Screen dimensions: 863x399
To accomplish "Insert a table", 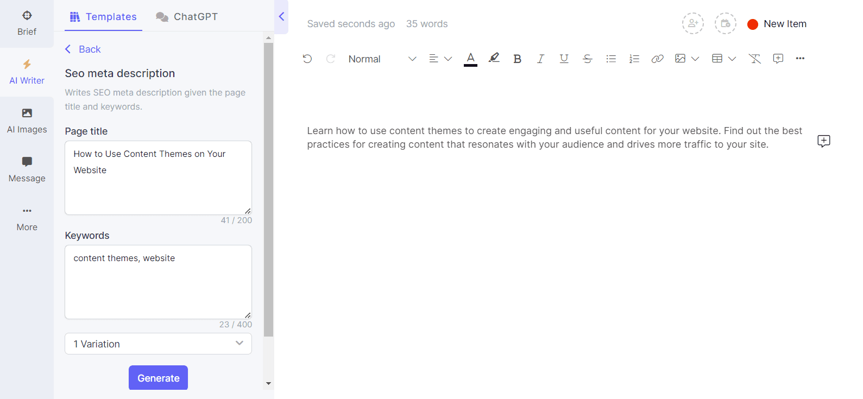I will pyautogui.click(x=717, y=59).
